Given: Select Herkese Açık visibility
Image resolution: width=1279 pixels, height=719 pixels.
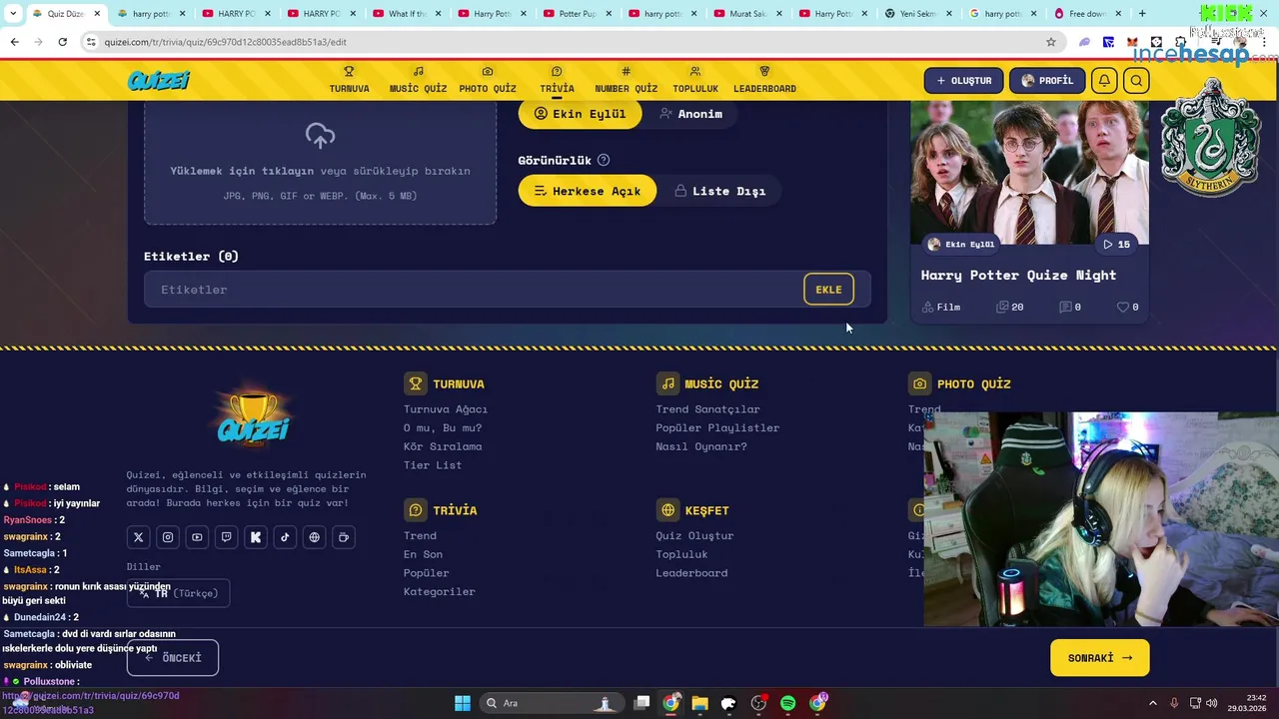Looking at the screenshot, I should pyautogui.click(x=588, y=191).
